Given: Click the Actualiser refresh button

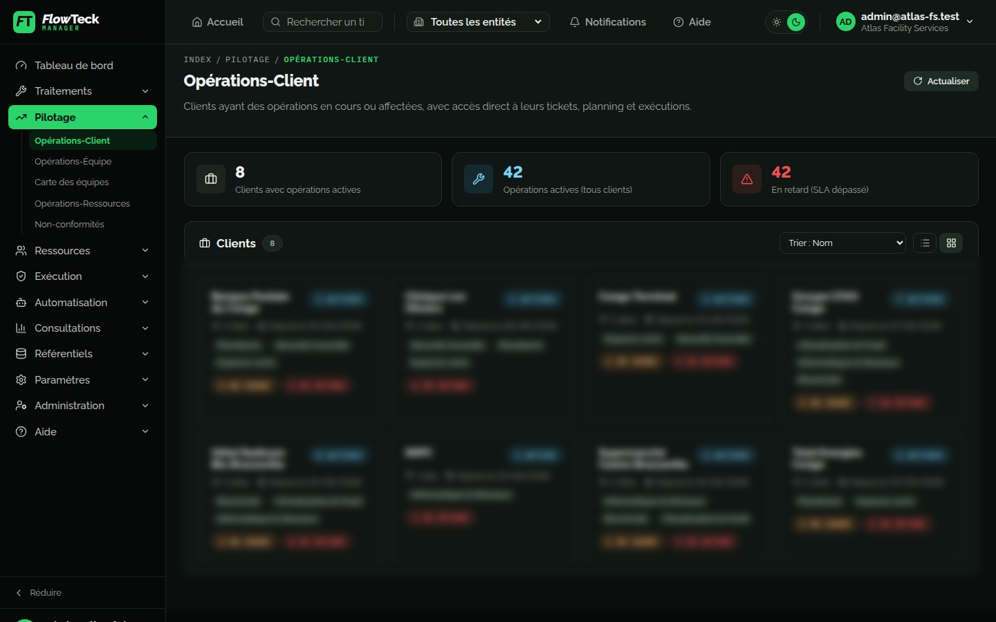Looking at the screenshot, I should [x=941, y=81].
